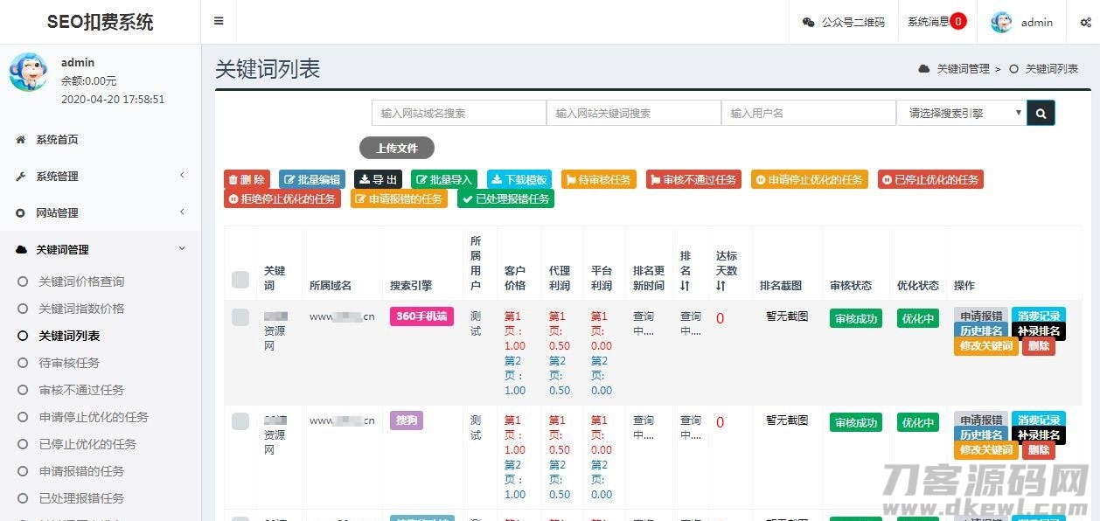Click the search magnifier icon button
Screen dimensions: 1100x521
tap(1041, 113)
